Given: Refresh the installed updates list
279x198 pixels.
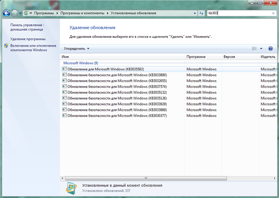Looking at the screenshot, I should (x=201, y=13).
